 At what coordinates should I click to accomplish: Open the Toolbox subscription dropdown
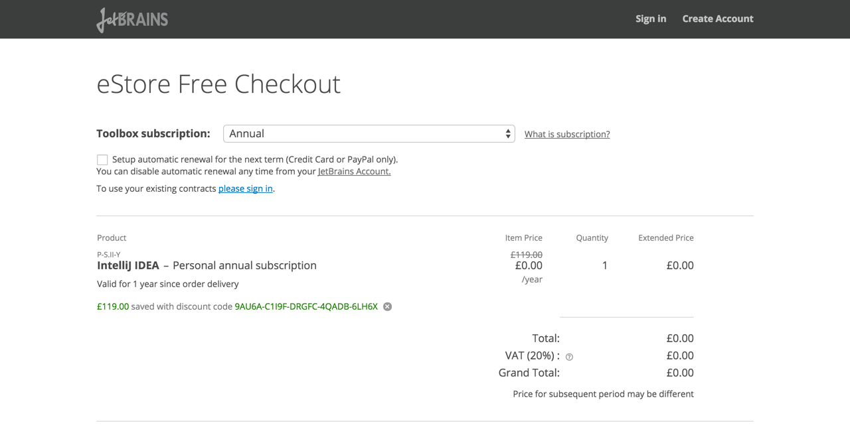pyautogui.click(x=369, y=134)
